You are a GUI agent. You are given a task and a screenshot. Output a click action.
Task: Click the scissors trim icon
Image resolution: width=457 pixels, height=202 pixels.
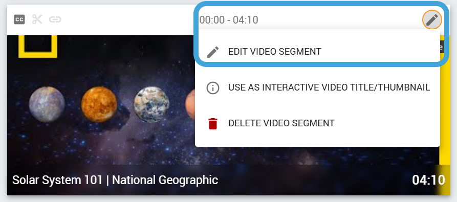[x=37, y=19]
